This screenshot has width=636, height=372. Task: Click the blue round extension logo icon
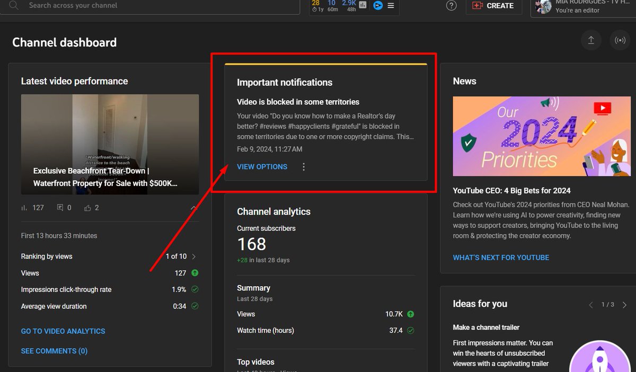[x=378, y=5]
